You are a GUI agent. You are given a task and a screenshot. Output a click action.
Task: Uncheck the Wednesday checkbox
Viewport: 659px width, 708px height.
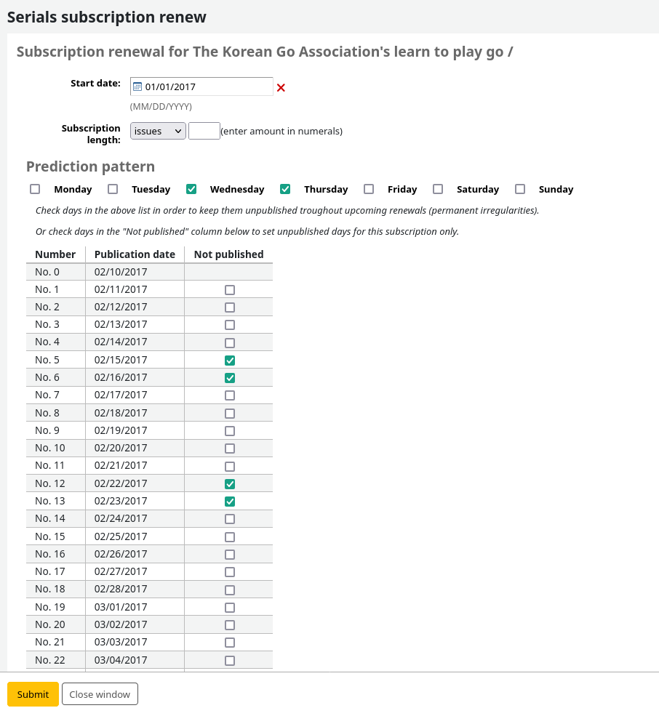click(x=191, y=189)
